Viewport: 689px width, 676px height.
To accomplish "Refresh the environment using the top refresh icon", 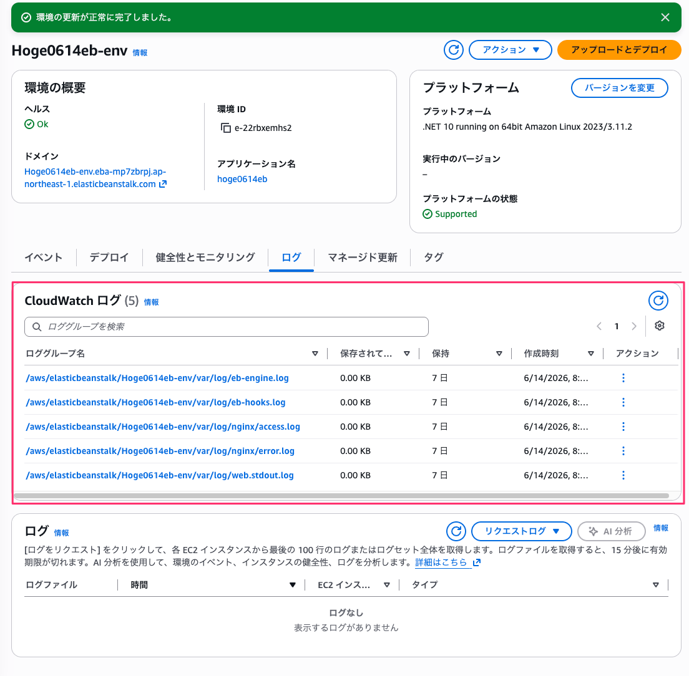I will coord(454,50).
